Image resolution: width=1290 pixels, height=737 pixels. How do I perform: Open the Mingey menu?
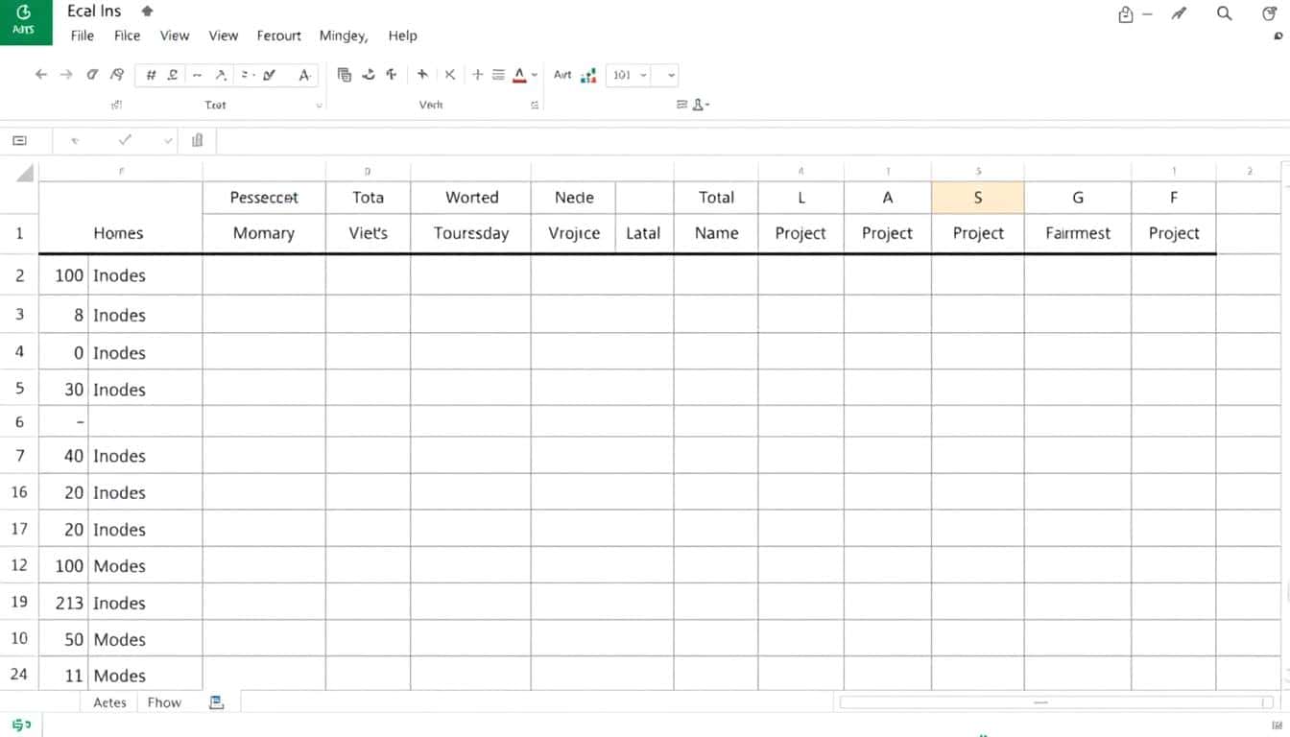(343, 36)
